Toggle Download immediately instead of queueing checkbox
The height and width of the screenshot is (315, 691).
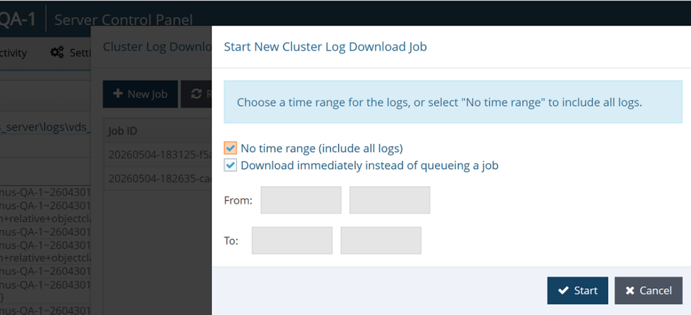point(230,165)
